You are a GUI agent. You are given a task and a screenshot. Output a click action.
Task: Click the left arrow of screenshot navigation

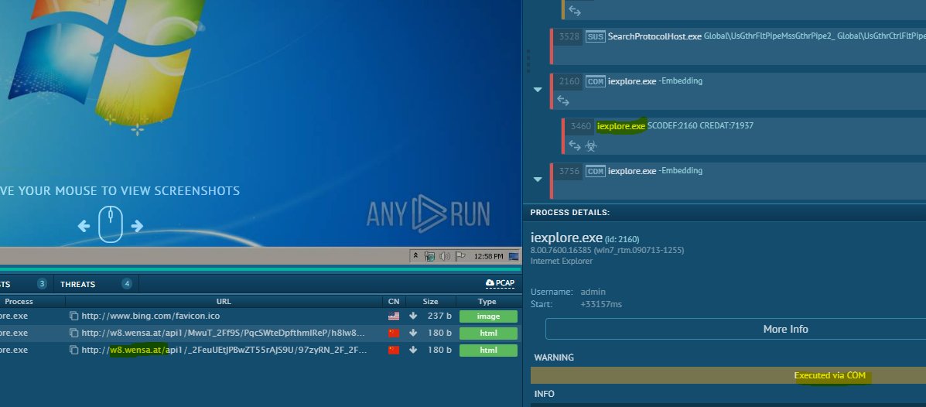[84, 226]
